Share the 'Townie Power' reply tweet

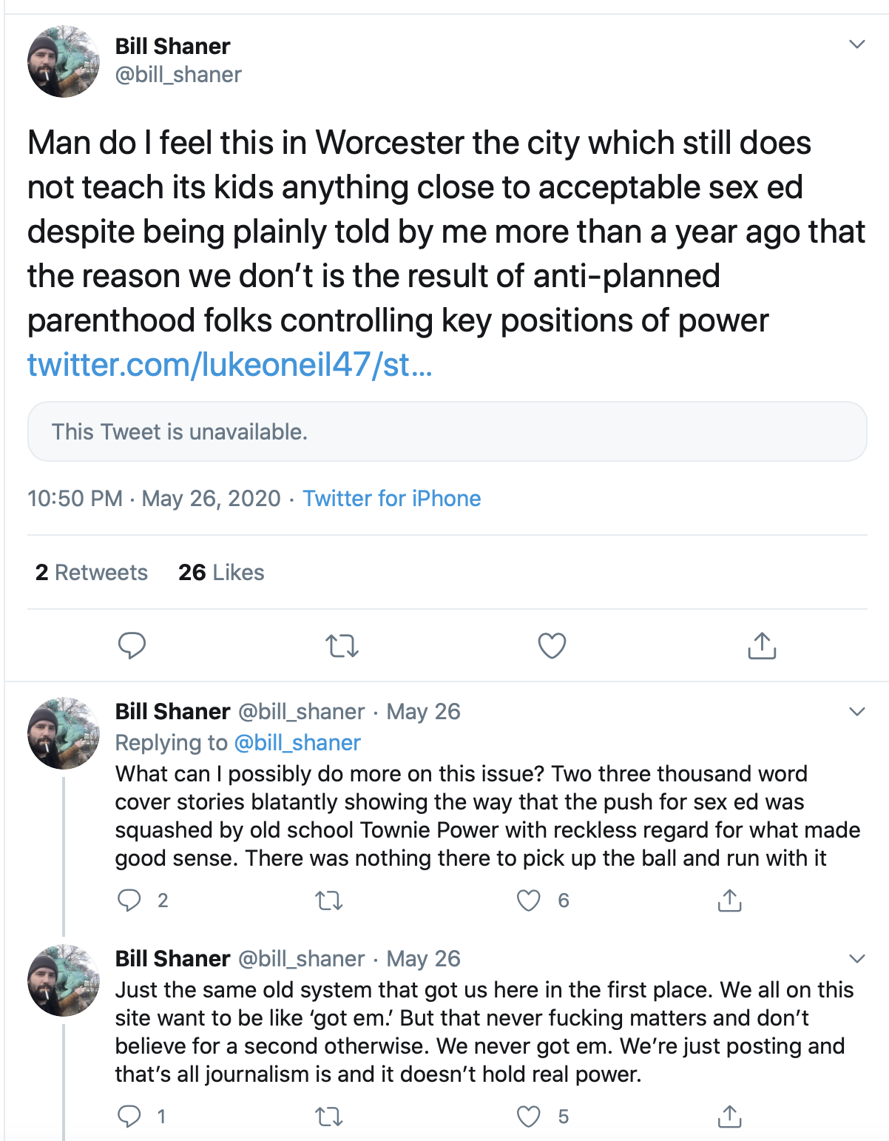click(729, 900)
